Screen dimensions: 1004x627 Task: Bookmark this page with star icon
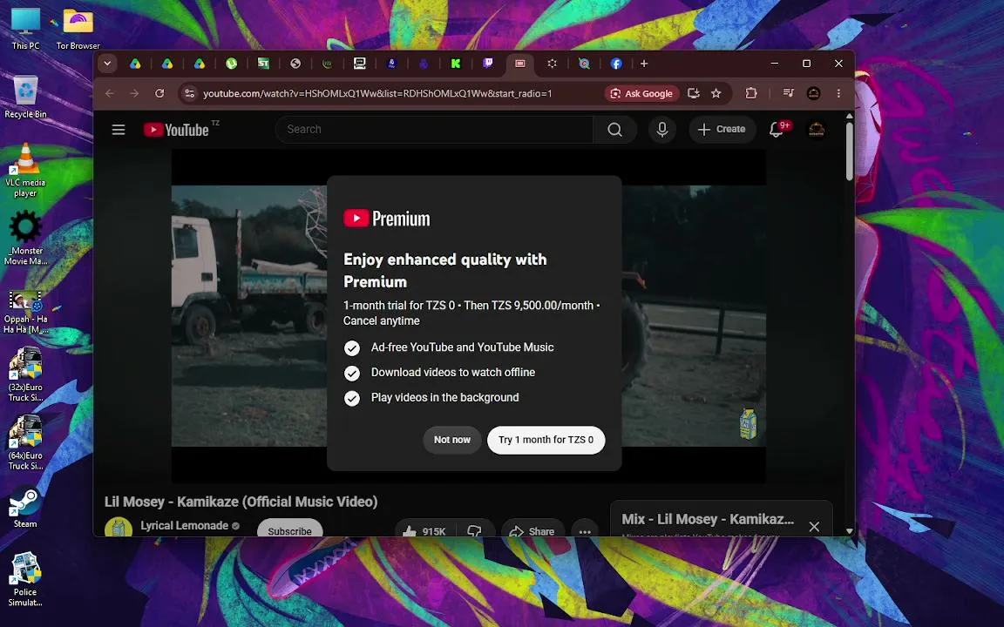pos(716,93)
